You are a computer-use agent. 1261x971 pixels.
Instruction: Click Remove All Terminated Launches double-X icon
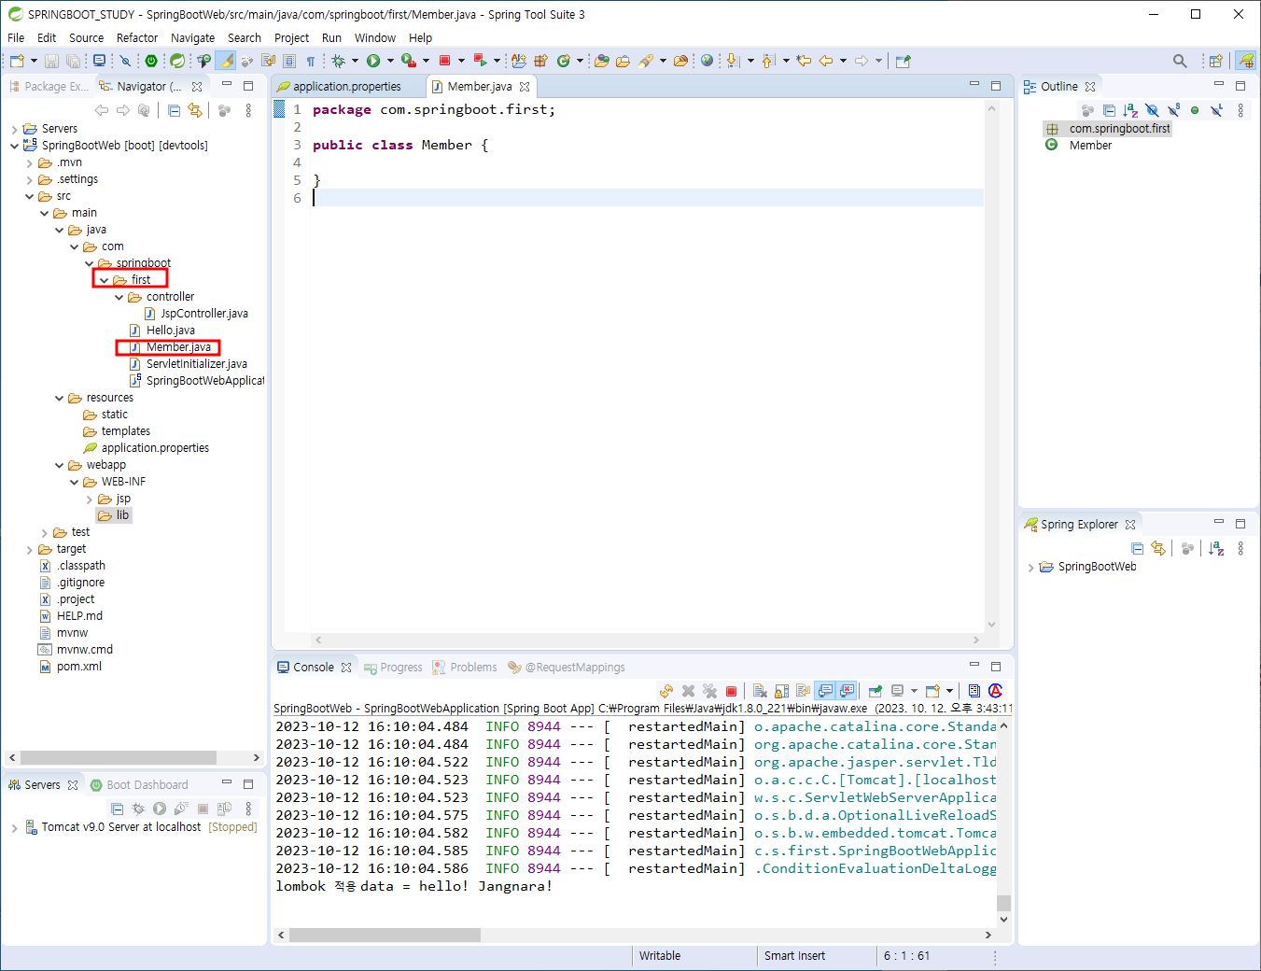click(x=710, y=691)
